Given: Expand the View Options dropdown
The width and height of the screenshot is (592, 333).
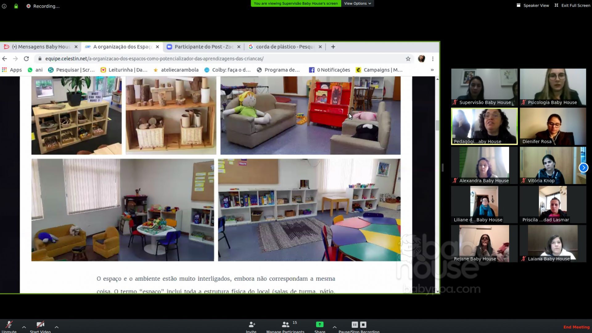Looking at the screenshot, I should [357, 3].
